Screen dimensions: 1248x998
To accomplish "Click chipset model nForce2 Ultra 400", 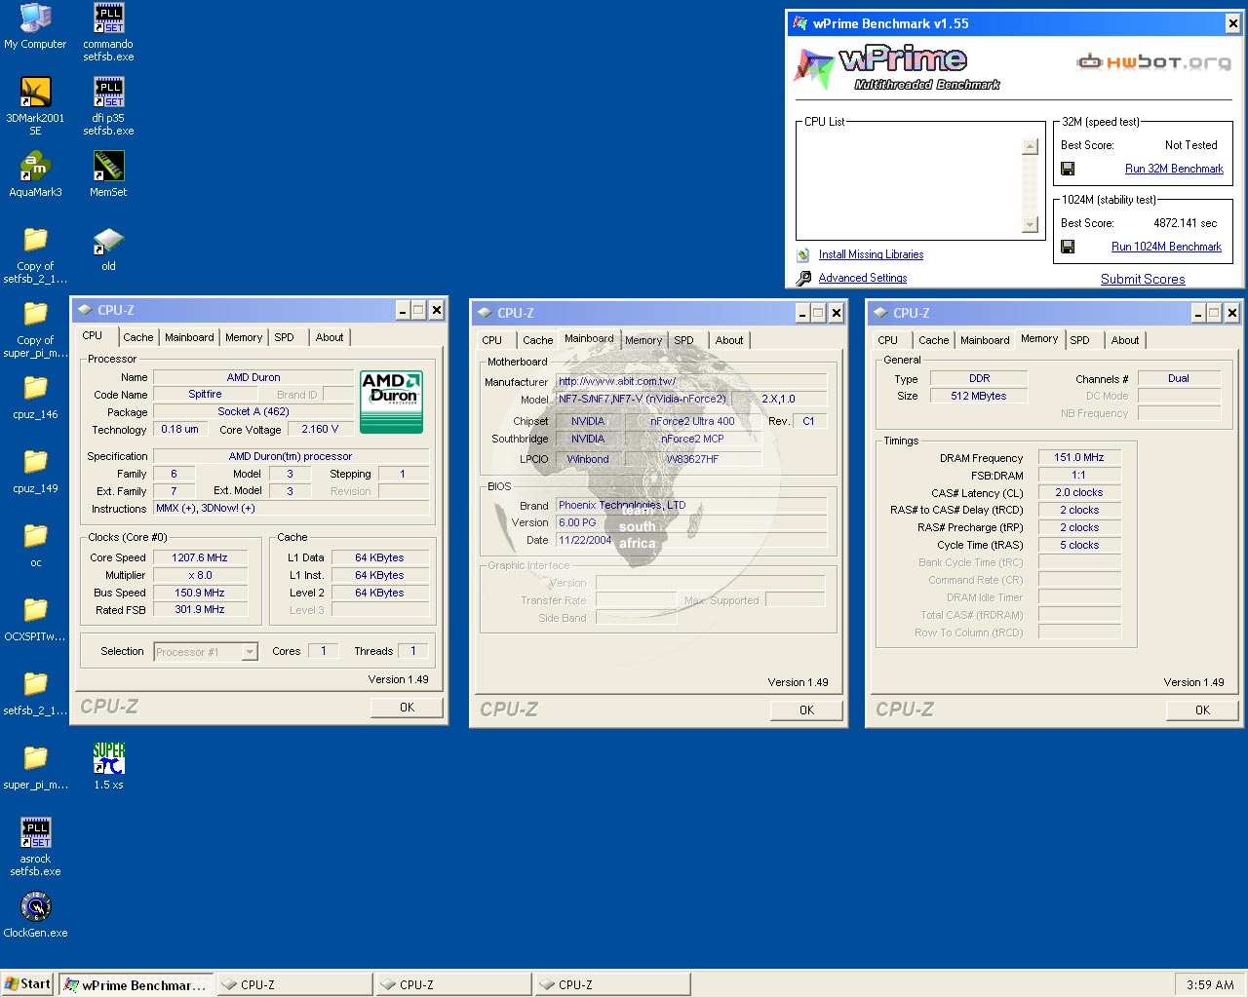I will (x=692, y=421).
